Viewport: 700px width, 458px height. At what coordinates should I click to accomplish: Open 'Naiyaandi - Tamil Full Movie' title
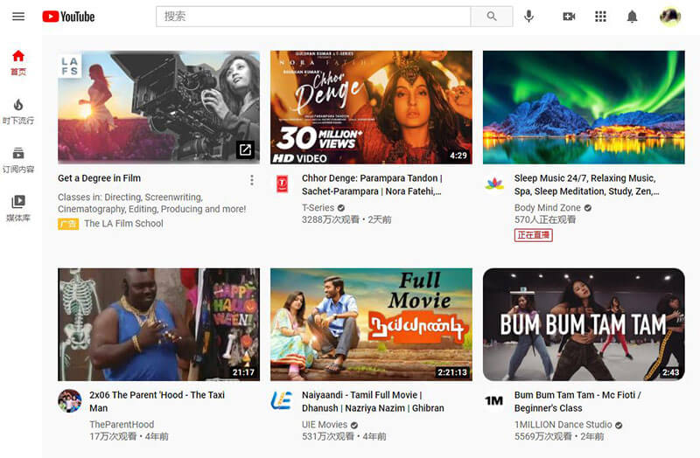(x=373, y=401)
